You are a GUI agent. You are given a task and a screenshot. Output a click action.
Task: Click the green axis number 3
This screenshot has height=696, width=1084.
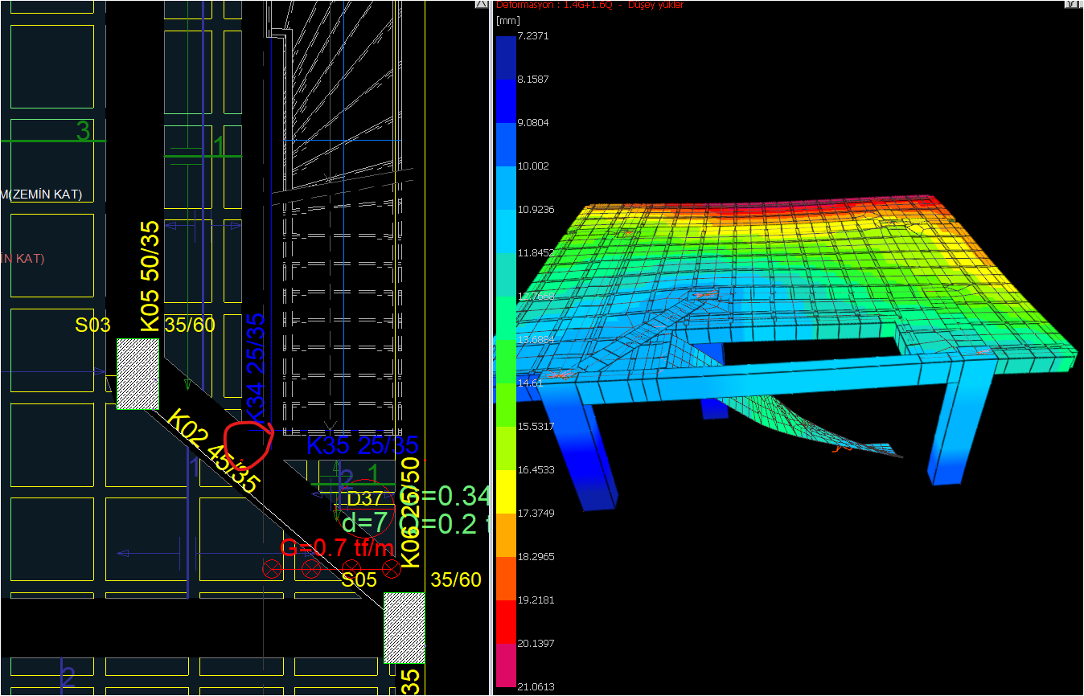(x=82, y=131)
